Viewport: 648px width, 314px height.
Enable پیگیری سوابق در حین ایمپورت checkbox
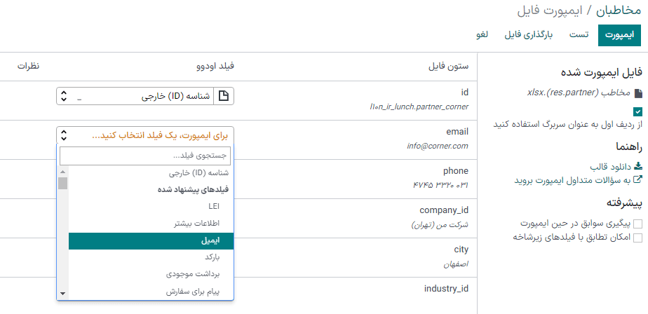pyautogui.click(x=637, y=224)
